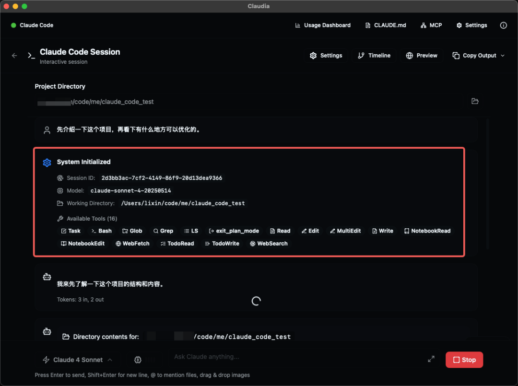The height and width of the screenshot is (386, 518).
Task: Click the Working Directory folder icon
Action: (60, 203)
